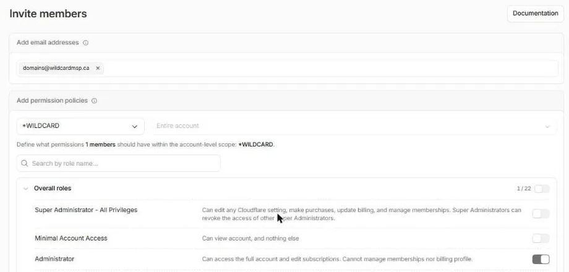Image resolution: width=569 pixels, height=272 pixels.
Task: Open the *WILDCARD account dropdown
Action: [x=80, y=126]
